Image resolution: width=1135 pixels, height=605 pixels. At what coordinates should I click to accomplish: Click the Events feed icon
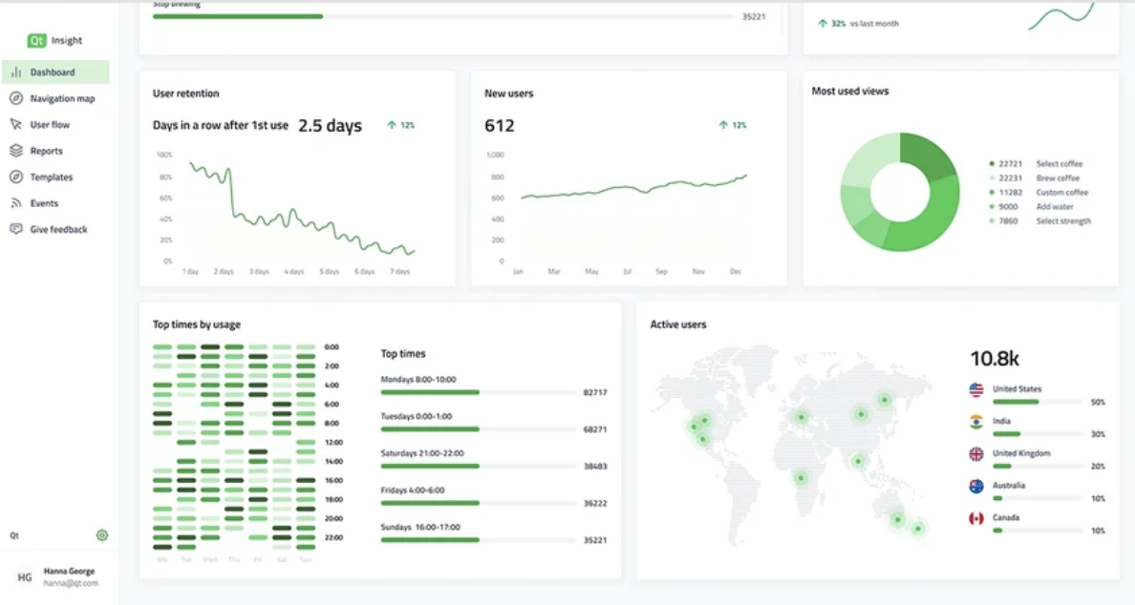pos(16,203)
